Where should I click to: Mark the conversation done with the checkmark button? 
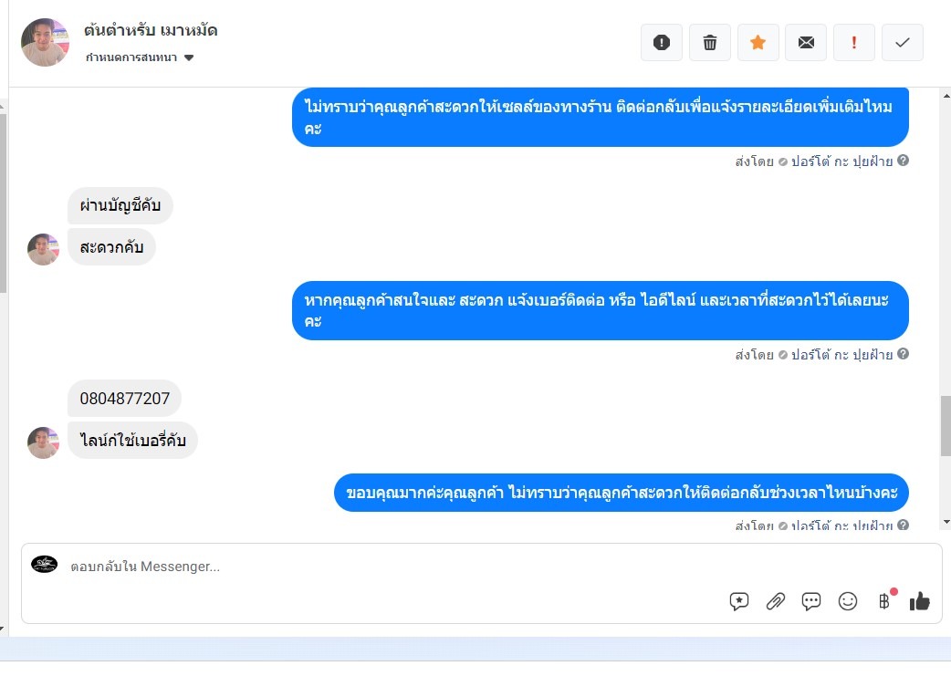tap(903, 43)
